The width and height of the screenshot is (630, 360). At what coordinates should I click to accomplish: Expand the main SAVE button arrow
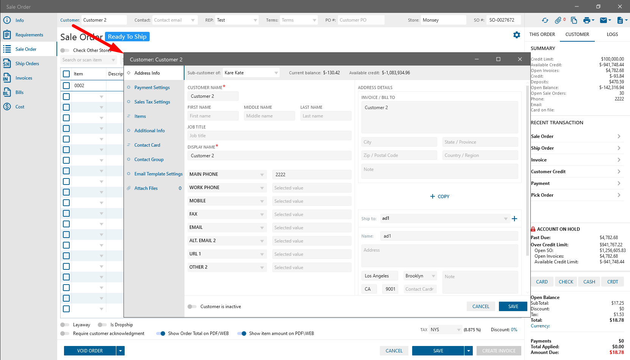pos(469,351)
